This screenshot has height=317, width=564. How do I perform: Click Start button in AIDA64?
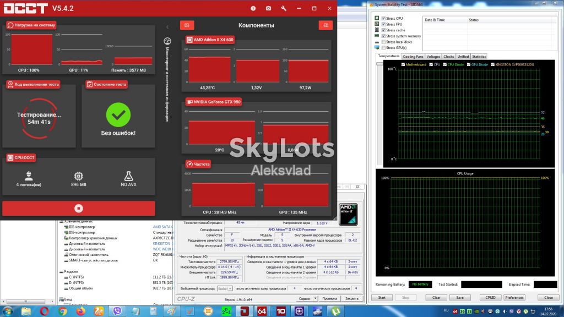382,298
